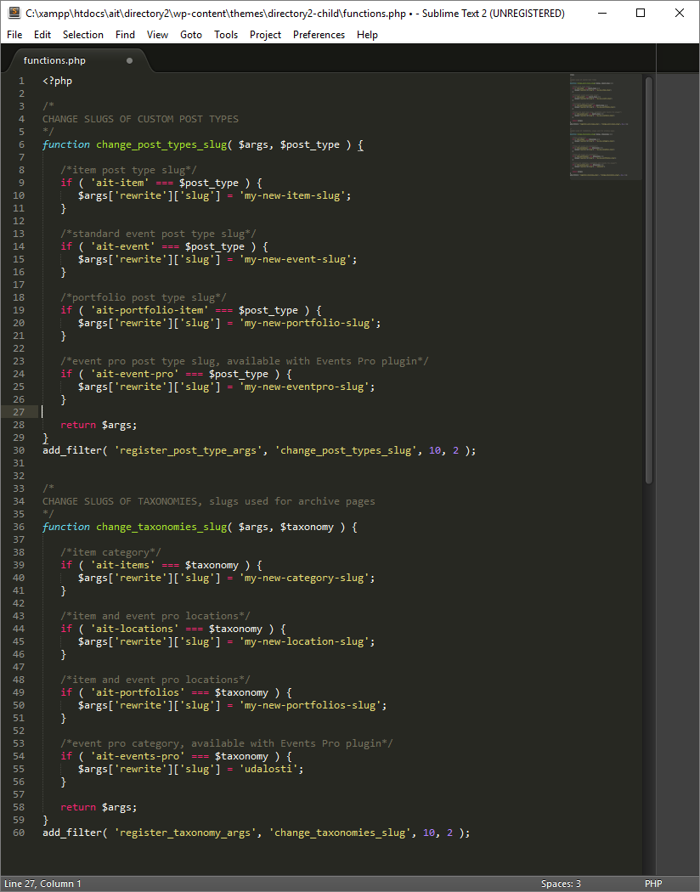Image resolution: width=700 pixels, height=892 pixels.
Task: Click the function name change_post_types_slug on line 6
Action: tap(161, 144)
